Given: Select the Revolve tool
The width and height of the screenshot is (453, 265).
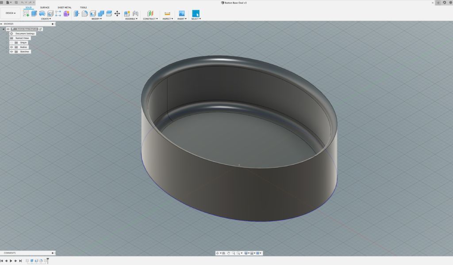Looking at the screenshot, I should 43,13.
